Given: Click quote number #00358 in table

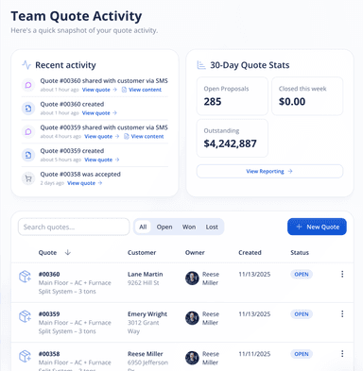Looking at the screenshot, I should pyautogui.click(x=49, y=354).
